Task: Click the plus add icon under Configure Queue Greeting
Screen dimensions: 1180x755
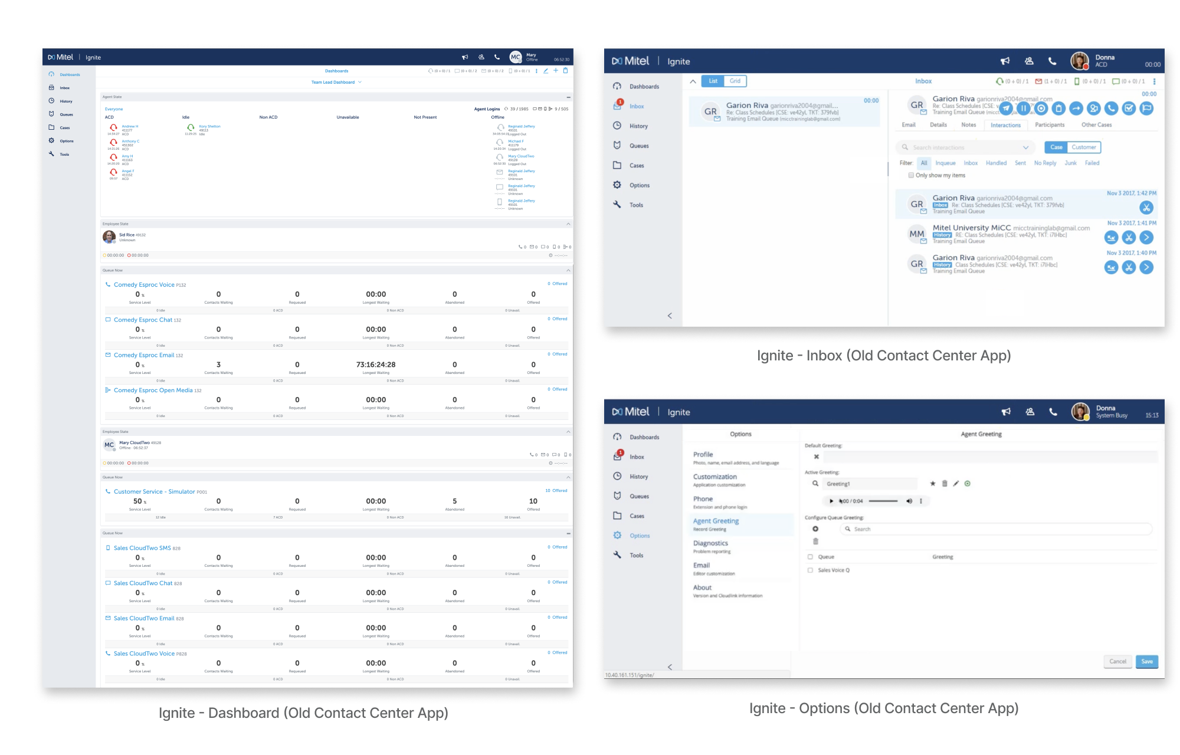Action: (815, 529)
